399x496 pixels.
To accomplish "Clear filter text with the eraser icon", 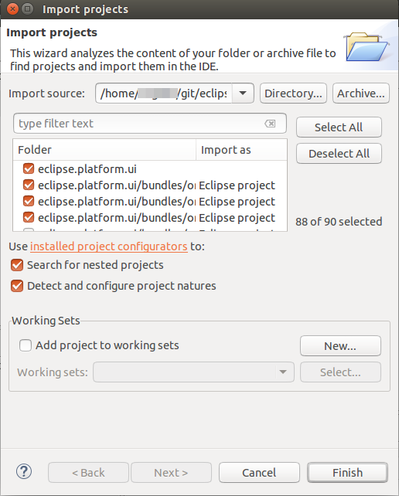I will tap(270, 124).
